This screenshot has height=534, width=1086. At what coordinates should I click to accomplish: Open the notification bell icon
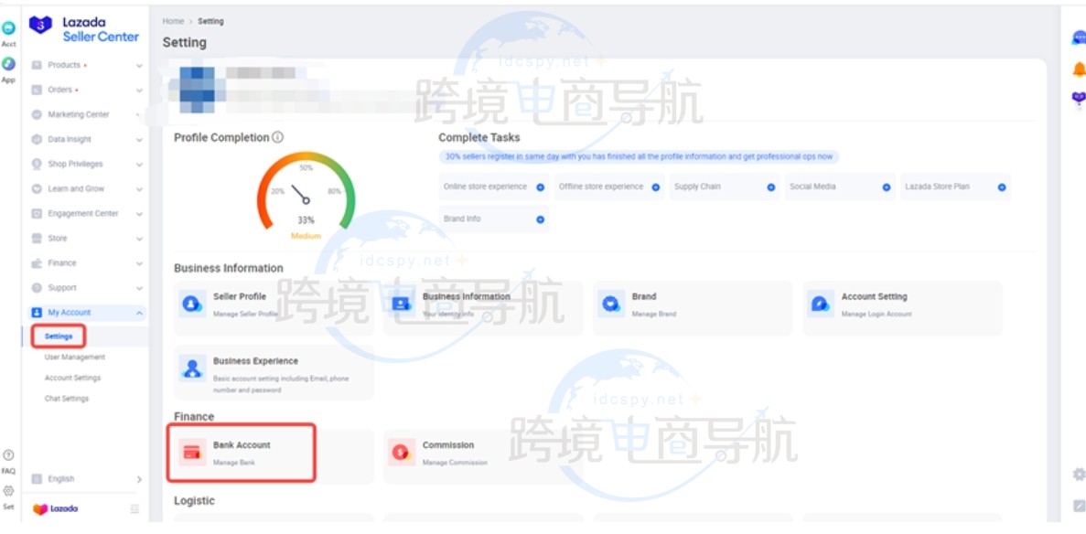[1079, 70]
